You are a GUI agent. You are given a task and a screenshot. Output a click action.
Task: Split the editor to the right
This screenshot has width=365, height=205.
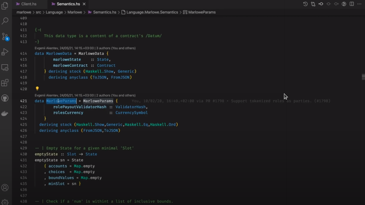352,4
